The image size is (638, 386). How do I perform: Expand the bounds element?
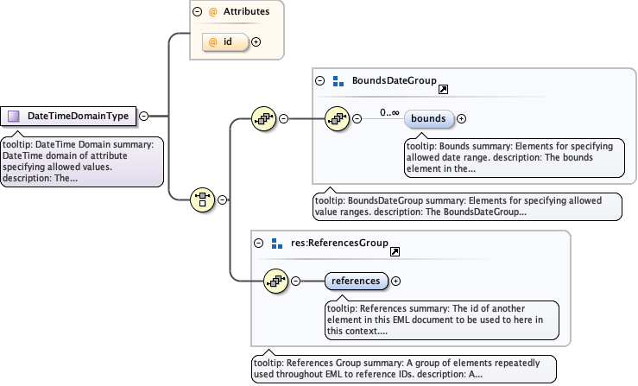(x=461, y=118)
